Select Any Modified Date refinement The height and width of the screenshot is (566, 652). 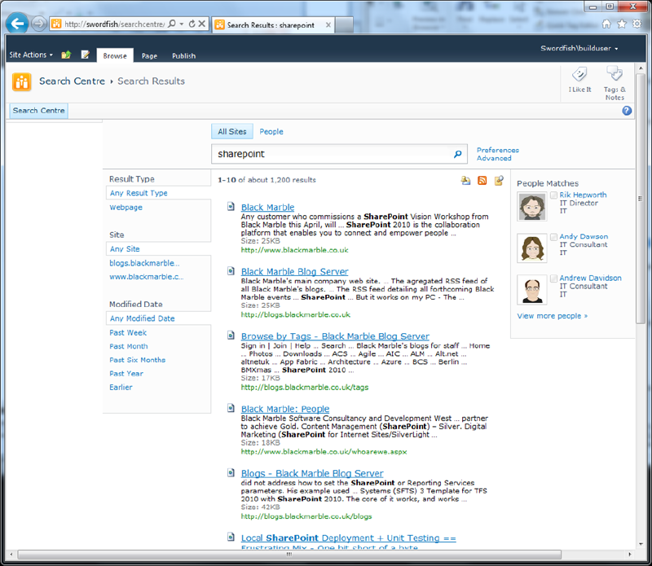(142, 318)
